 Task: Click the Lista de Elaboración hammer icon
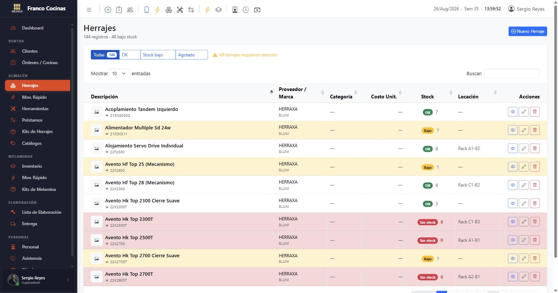[13, 212]
